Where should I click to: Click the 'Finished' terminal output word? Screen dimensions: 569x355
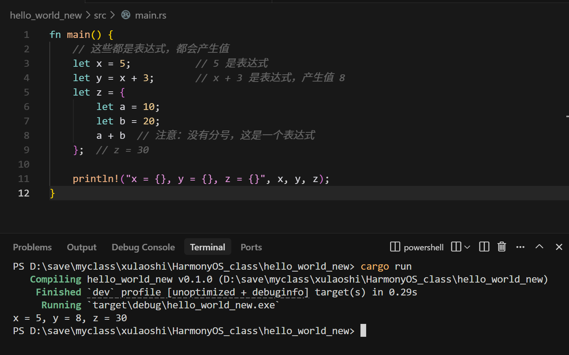(x=58, y=292)
